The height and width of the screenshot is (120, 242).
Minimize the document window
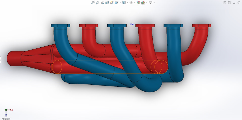234,3
